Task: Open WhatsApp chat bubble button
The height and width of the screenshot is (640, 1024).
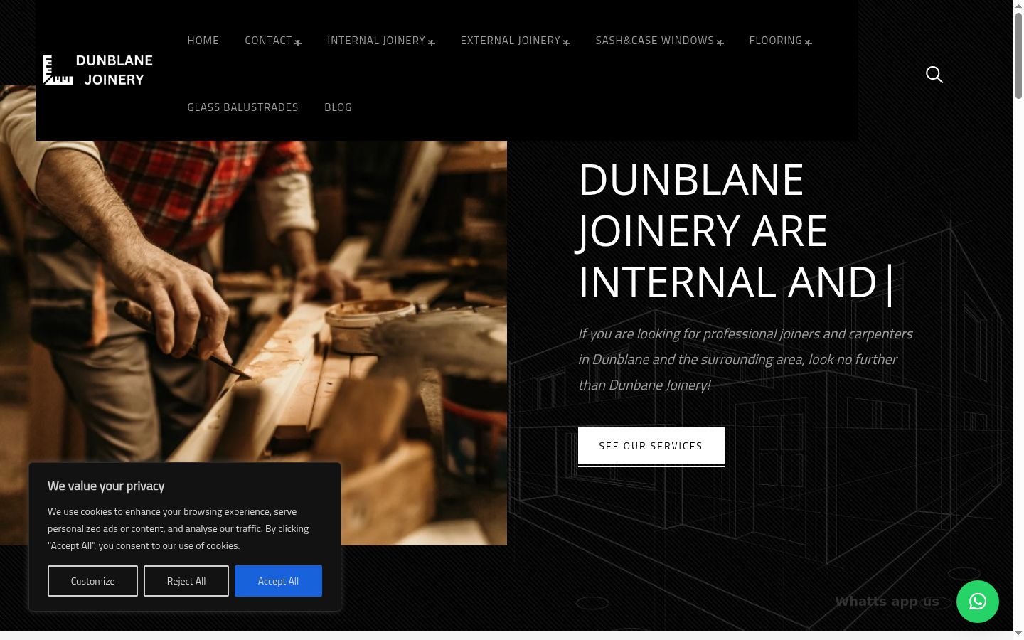Action: [x=978, y=602]
